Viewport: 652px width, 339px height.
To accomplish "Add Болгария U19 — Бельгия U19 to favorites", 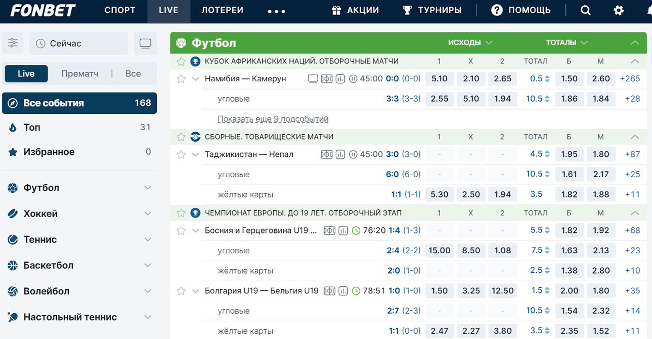I will pos(181,291).
